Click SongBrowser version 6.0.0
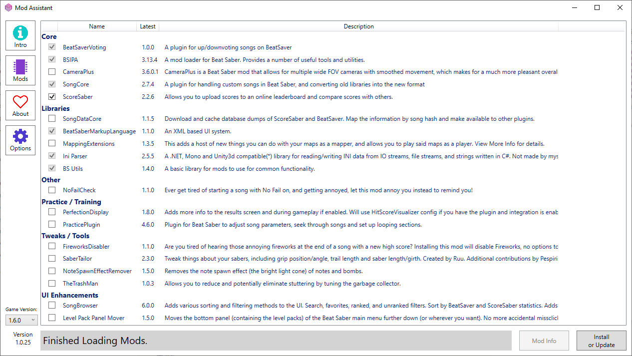This screenshot has width=632, height=356. 148,306
